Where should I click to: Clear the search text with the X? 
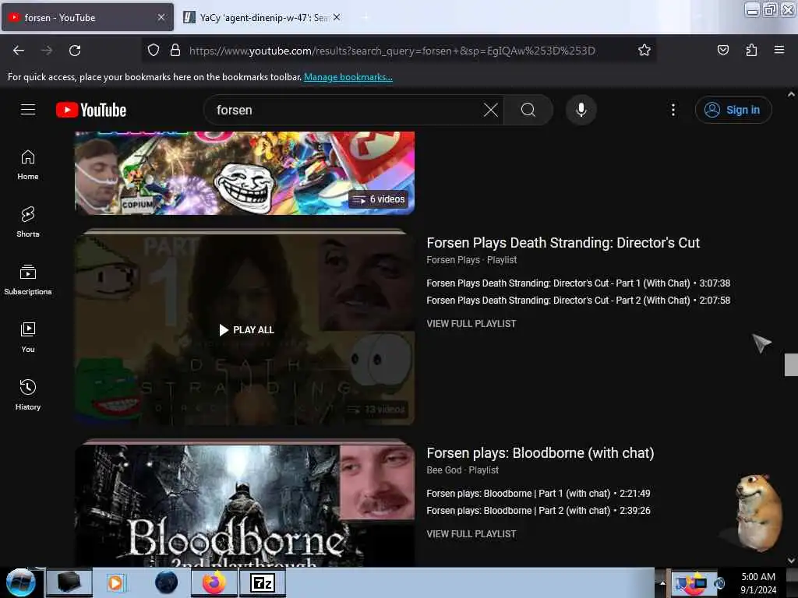(491, 110)
